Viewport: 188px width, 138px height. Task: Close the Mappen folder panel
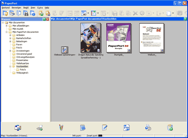pos(47,19)
